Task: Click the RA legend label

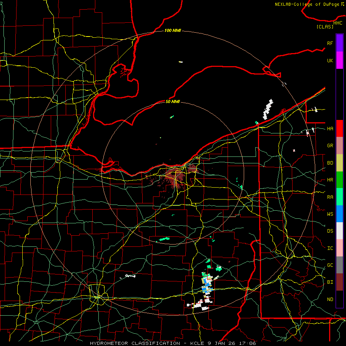Action: [330, 197]
